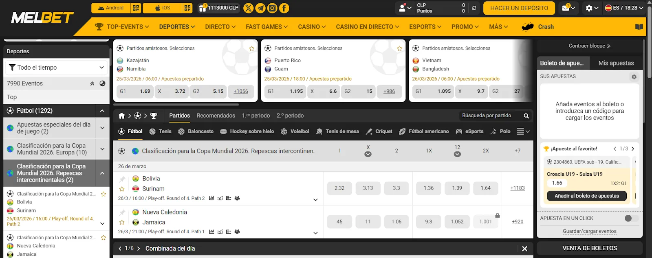This screenshot has height=258, width=652.
Task: Click Contraer bloque link
Action: (590, 46)
